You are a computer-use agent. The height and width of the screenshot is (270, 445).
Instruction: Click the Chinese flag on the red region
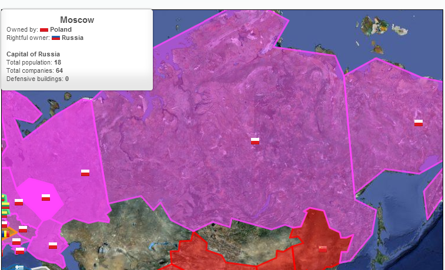coord(323,249)
